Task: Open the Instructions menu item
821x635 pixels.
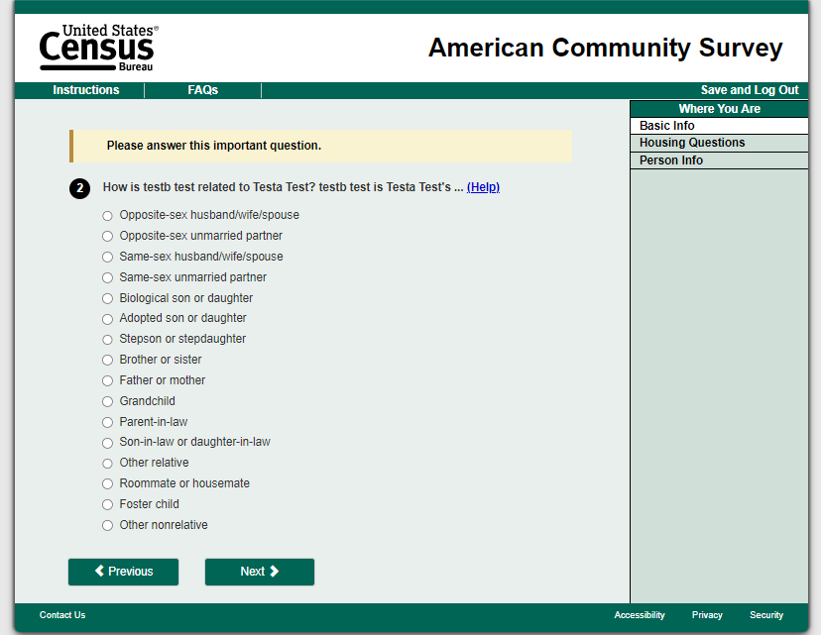Action: click(x=86, y=90)
